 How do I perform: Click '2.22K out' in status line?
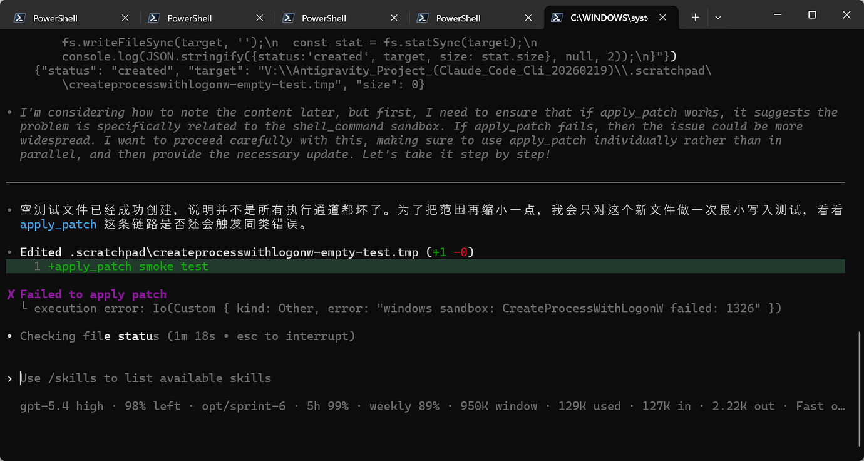coord(744,406)
